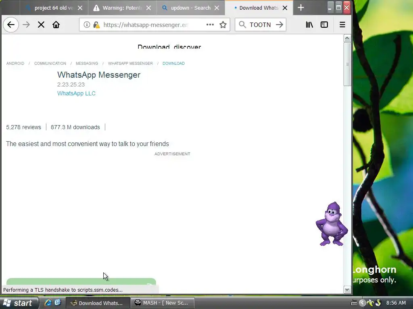Click the DOWNLOAD breadcrumb link
This screenshot has width=413, height=309.
(x=173, y=64)
